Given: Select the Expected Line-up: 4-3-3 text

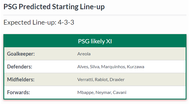Looking at the screenshot, I should coord(39,22).
